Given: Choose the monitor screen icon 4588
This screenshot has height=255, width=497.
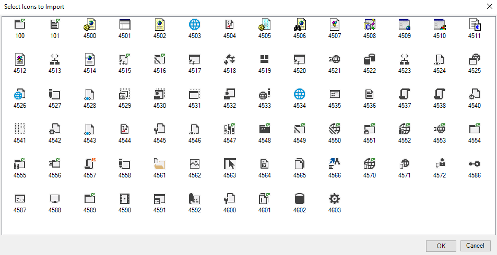Looking at the screenshot, I should coord(55,198).
